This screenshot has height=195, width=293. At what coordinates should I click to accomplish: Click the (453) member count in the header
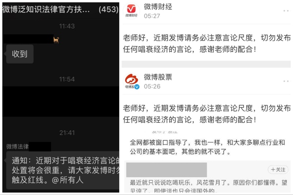coord(108,9)
